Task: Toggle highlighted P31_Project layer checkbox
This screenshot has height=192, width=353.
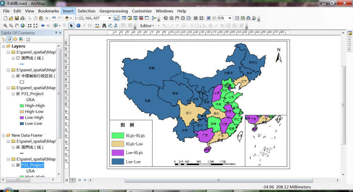Action: (18, 165)
